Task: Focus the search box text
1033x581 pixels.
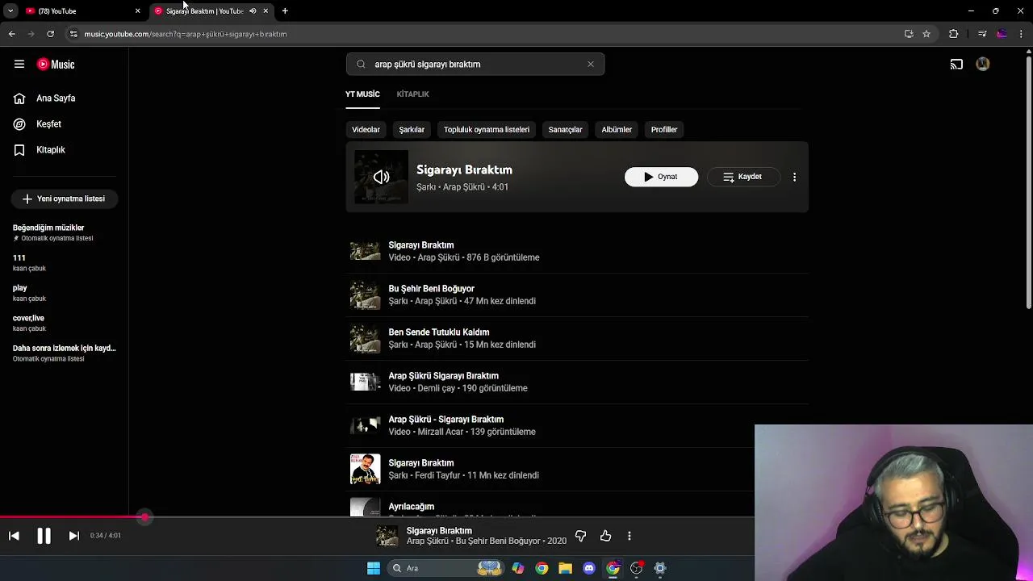Action: tap(476, 65)
